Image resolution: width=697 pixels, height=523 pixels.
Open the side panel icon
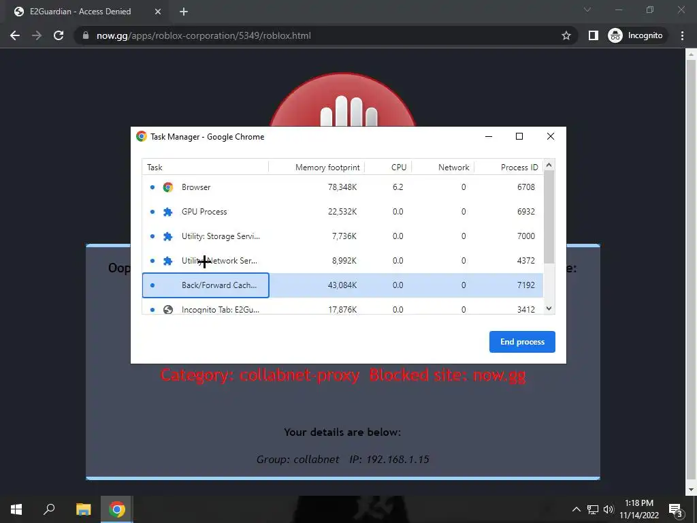tap(594, 35)
